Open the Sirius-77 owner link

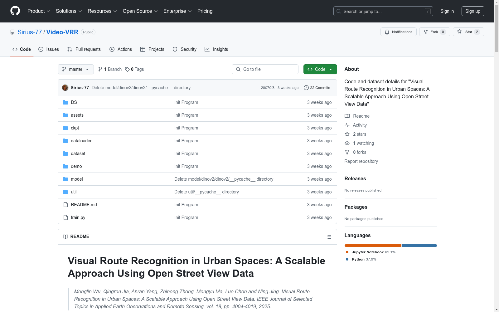(30, 32)
